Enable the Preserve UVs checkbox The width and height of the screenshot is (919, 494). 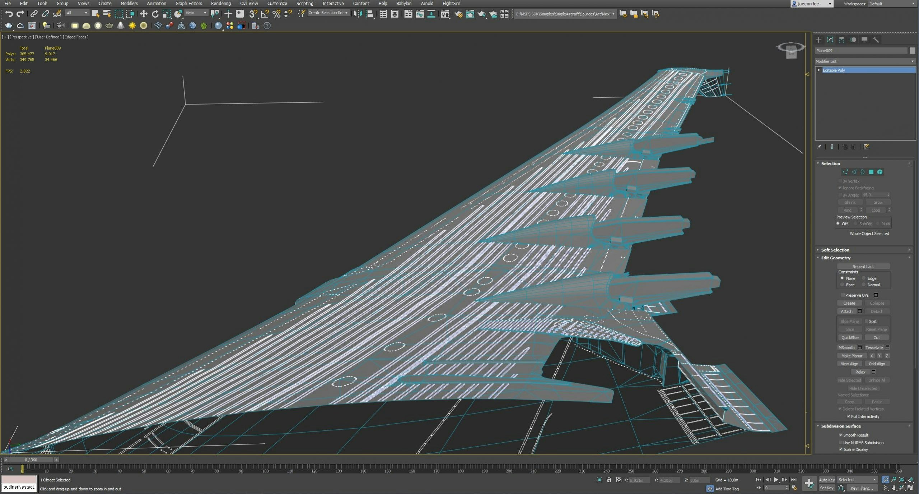[843, 295]
